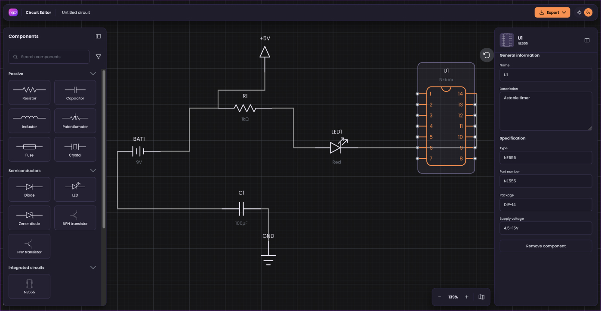Viewport: 601px width, 311px height.
Task: Click the U1 chip thumbnail in properties
Action: coord(507,40)
